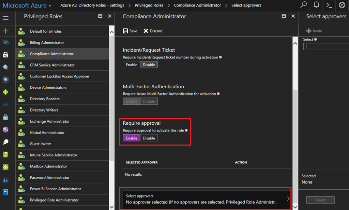Toggle the hamburger menu in left sidebar
Image resolution: width=349 pixels, height=210 pixels.
point(5,18)
